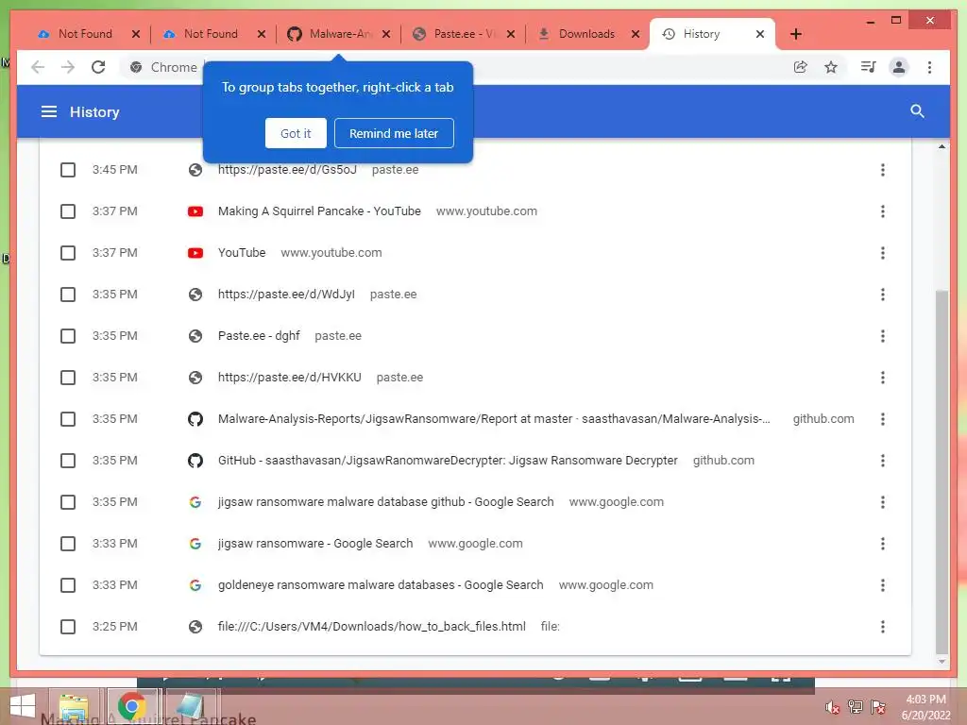967x725 pixels.
Task: Open actions menu for paste.ee/d/Gs5oJ entry
Action: click(x=883, y=170)
